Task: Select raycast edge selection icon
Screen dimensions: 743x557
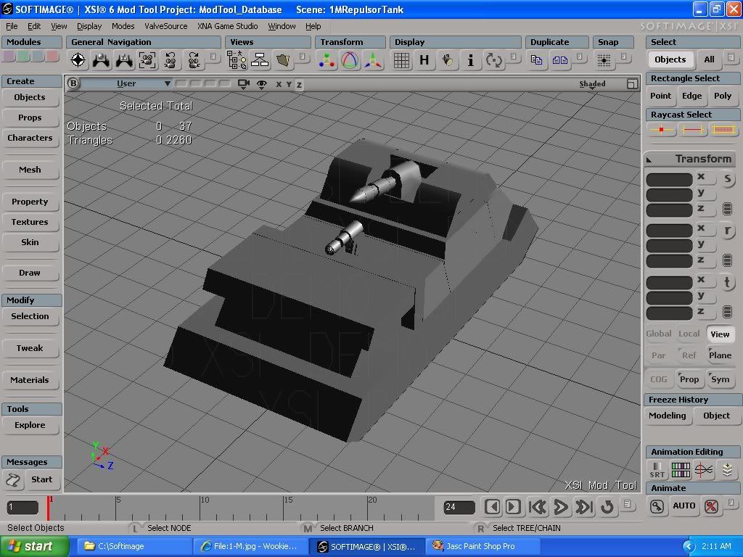Action: [x=692, y=129]
